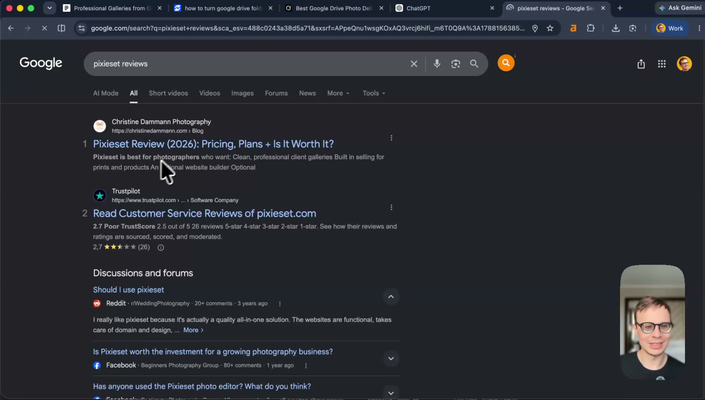Select the Images filter
The width and height of the screenshot is (705, 400).
coord(242,93)
